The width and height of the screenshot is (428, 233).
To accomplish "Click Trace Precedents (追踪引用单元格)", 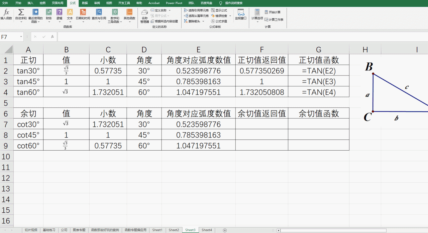I will coord(196,10).
